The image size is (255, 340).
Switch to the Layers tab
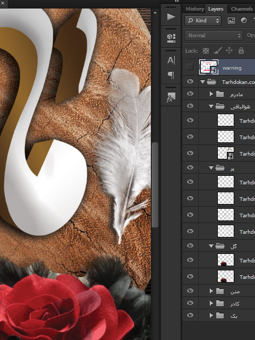tap(216, 9)
